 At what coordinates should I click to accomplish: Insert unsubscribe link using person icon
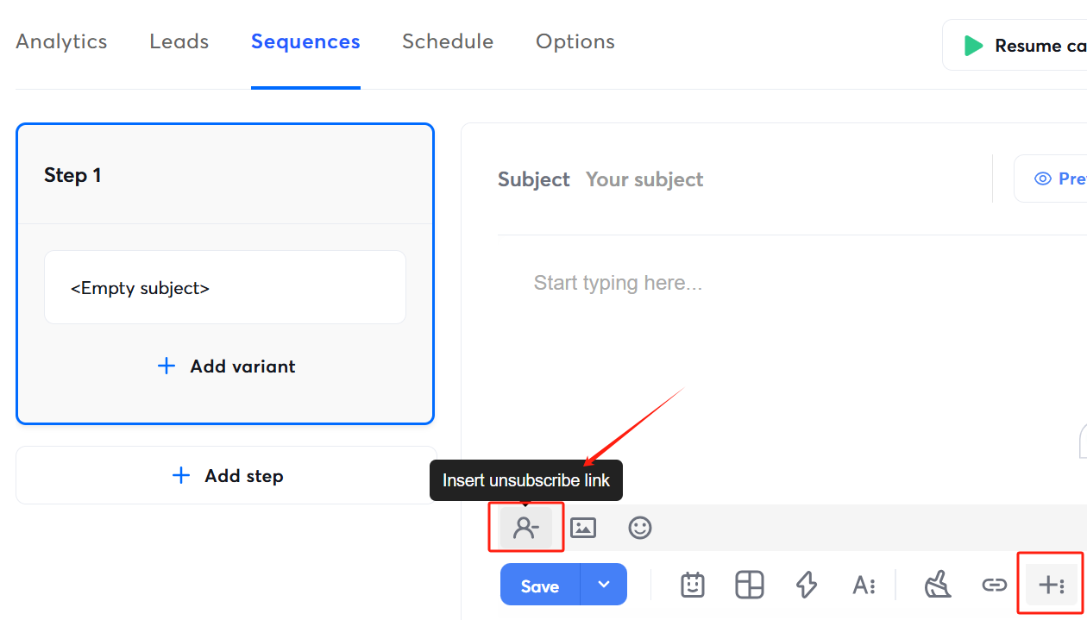525,527
